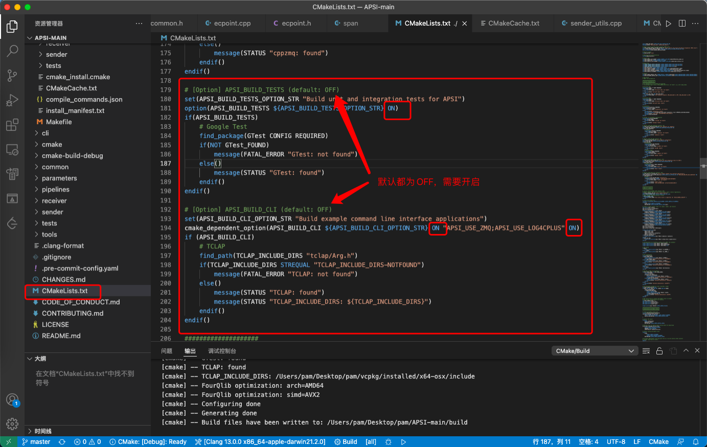Click the CMake launch play icon in status bar
Viewport: 707px width, 447px height.
[x=403, y=442]
